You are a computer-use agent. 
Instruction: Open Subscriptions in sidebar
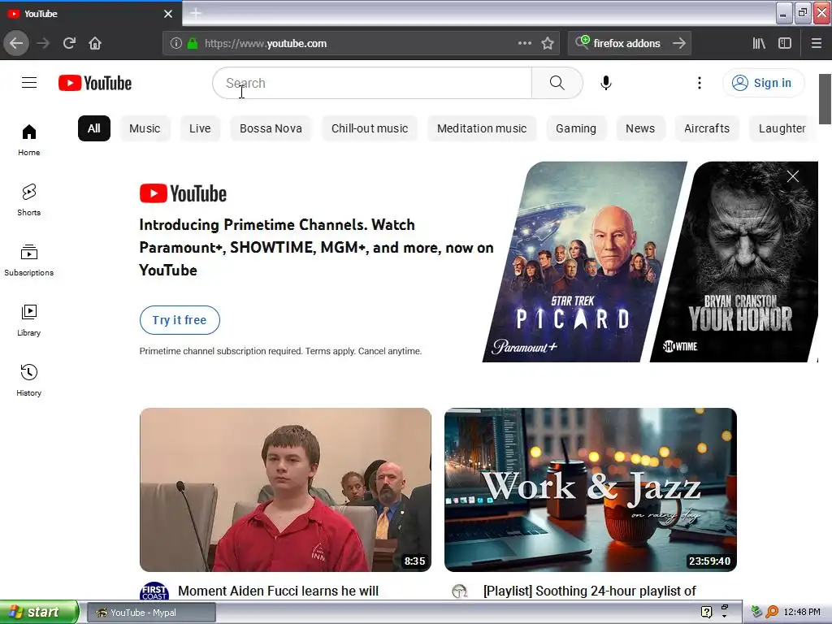pos(29,260)
